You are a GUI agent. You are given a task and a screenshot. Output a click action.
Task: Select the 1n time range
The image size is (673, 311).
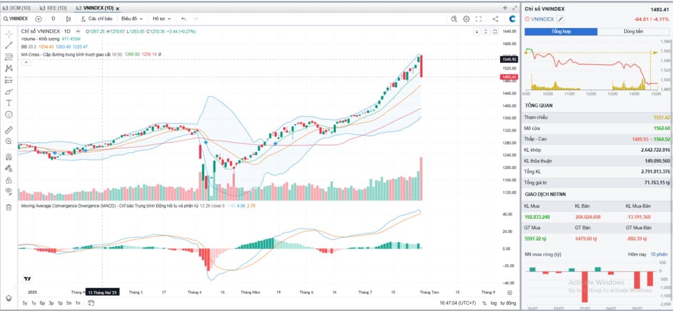tap(77, 303)
